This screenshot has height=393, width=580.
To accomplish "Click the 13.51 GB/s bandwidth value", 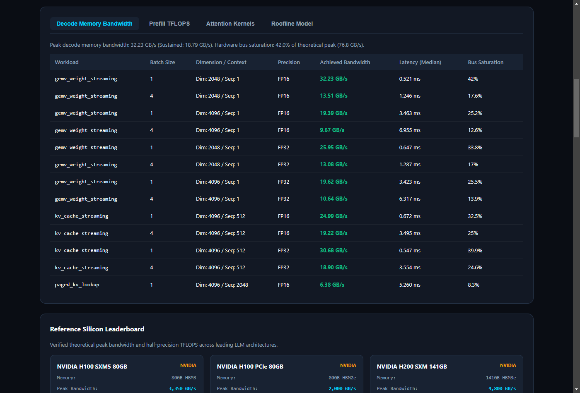I will coord(333,96).
